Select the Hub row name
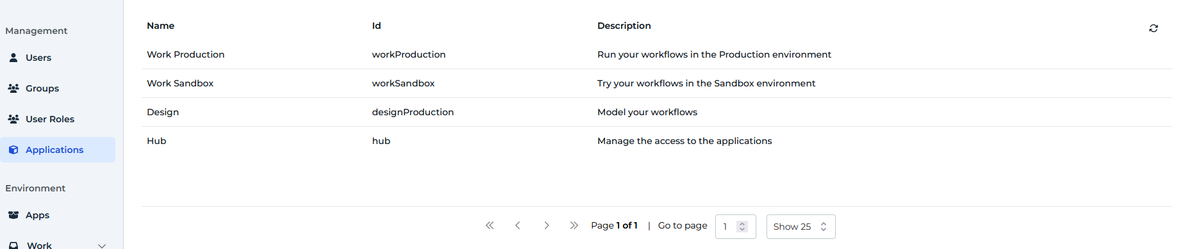Image resolution: width=1178 pixels, height=249 pixels. [x=156, y=141]
